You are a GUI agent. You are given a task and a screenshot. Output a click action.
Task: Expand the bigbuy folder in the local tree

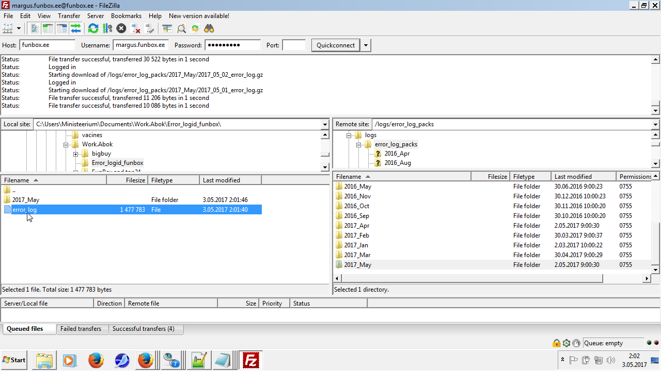[x=76, y=154]
